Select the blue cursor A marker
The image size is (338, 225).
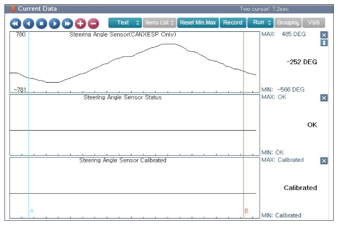(32, 211)
